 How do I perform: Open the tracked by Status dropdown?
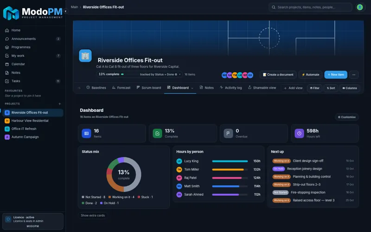tap(160, 74)
